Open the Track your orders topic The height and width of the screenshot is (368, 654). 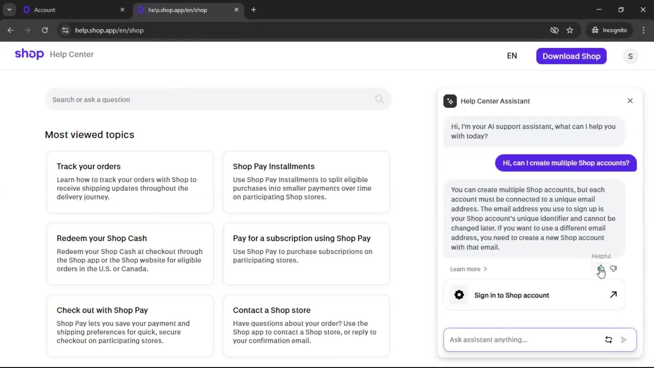(x=130, y=182)
